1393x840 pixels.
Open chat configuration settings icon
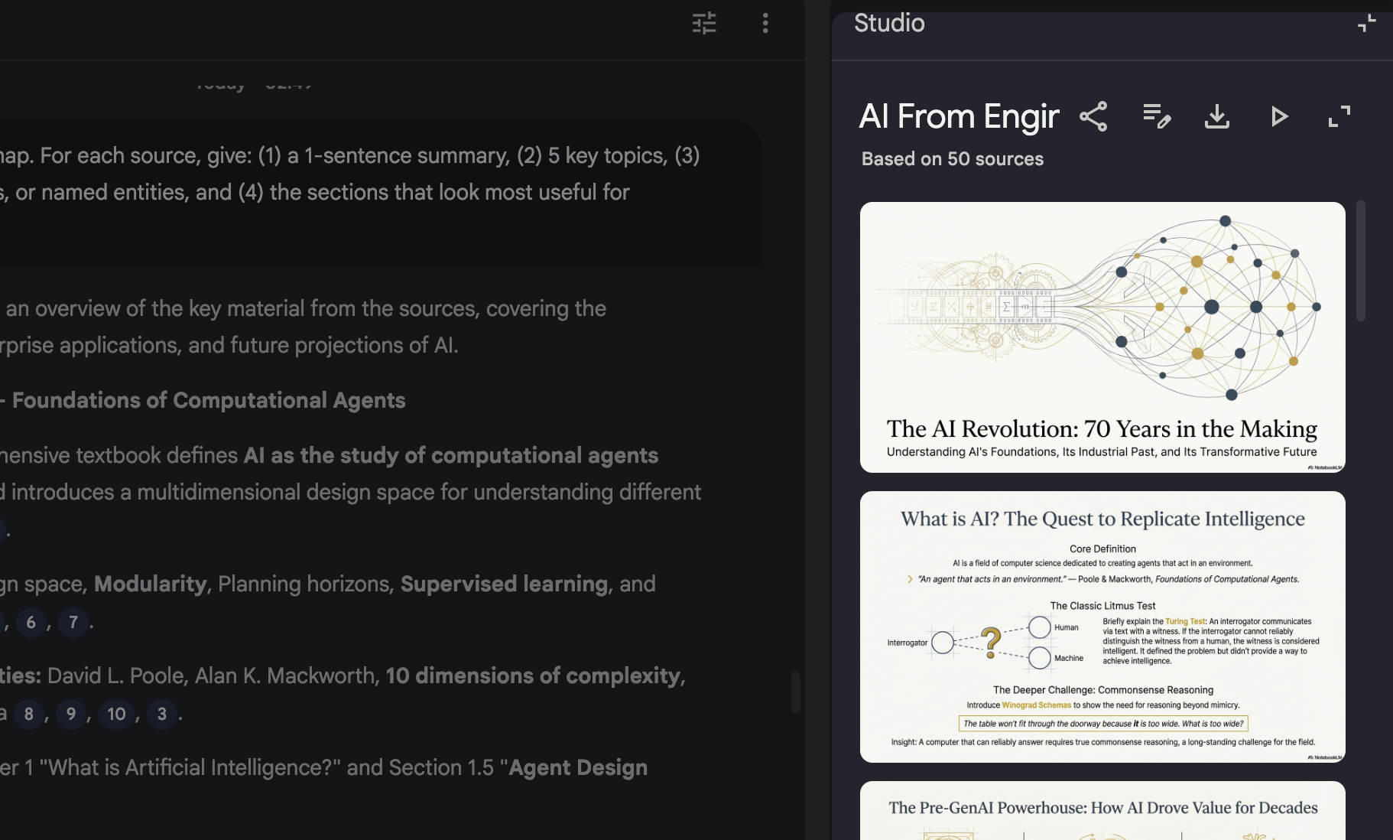pyautogui.click(x=704, y=23)
